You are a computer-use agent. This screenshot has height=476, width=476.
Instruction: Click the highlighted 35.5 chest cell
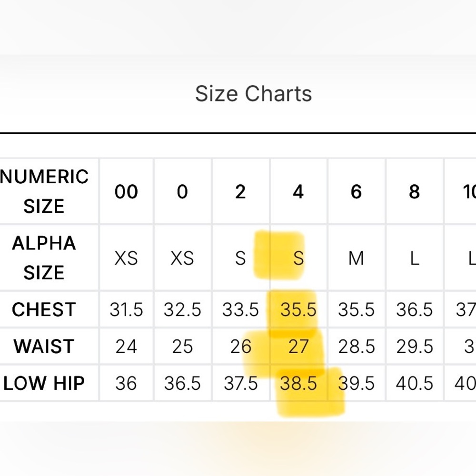click(298, 310)
